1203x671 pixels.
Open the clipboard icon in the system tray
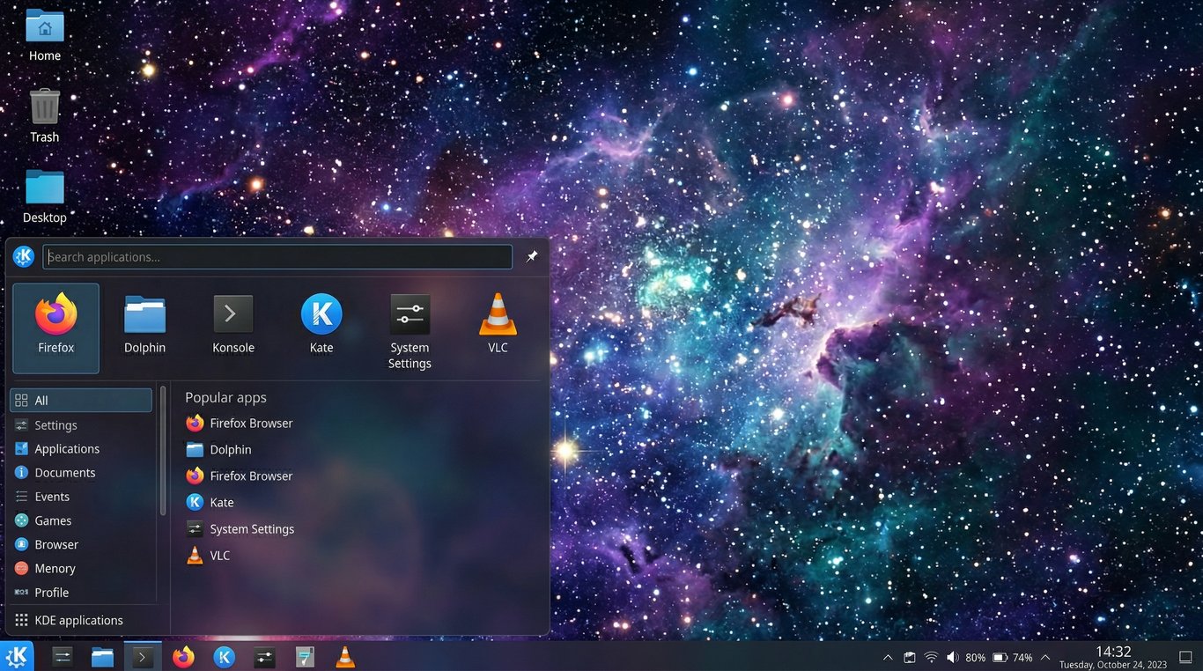tap(908, 657)
